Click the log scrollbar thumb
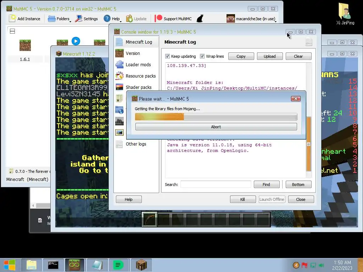 pos(309,144)
